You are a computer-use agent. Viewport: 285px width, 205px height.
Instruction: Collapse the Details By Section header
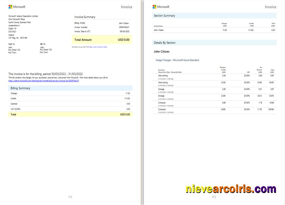(x=165, y=42)
